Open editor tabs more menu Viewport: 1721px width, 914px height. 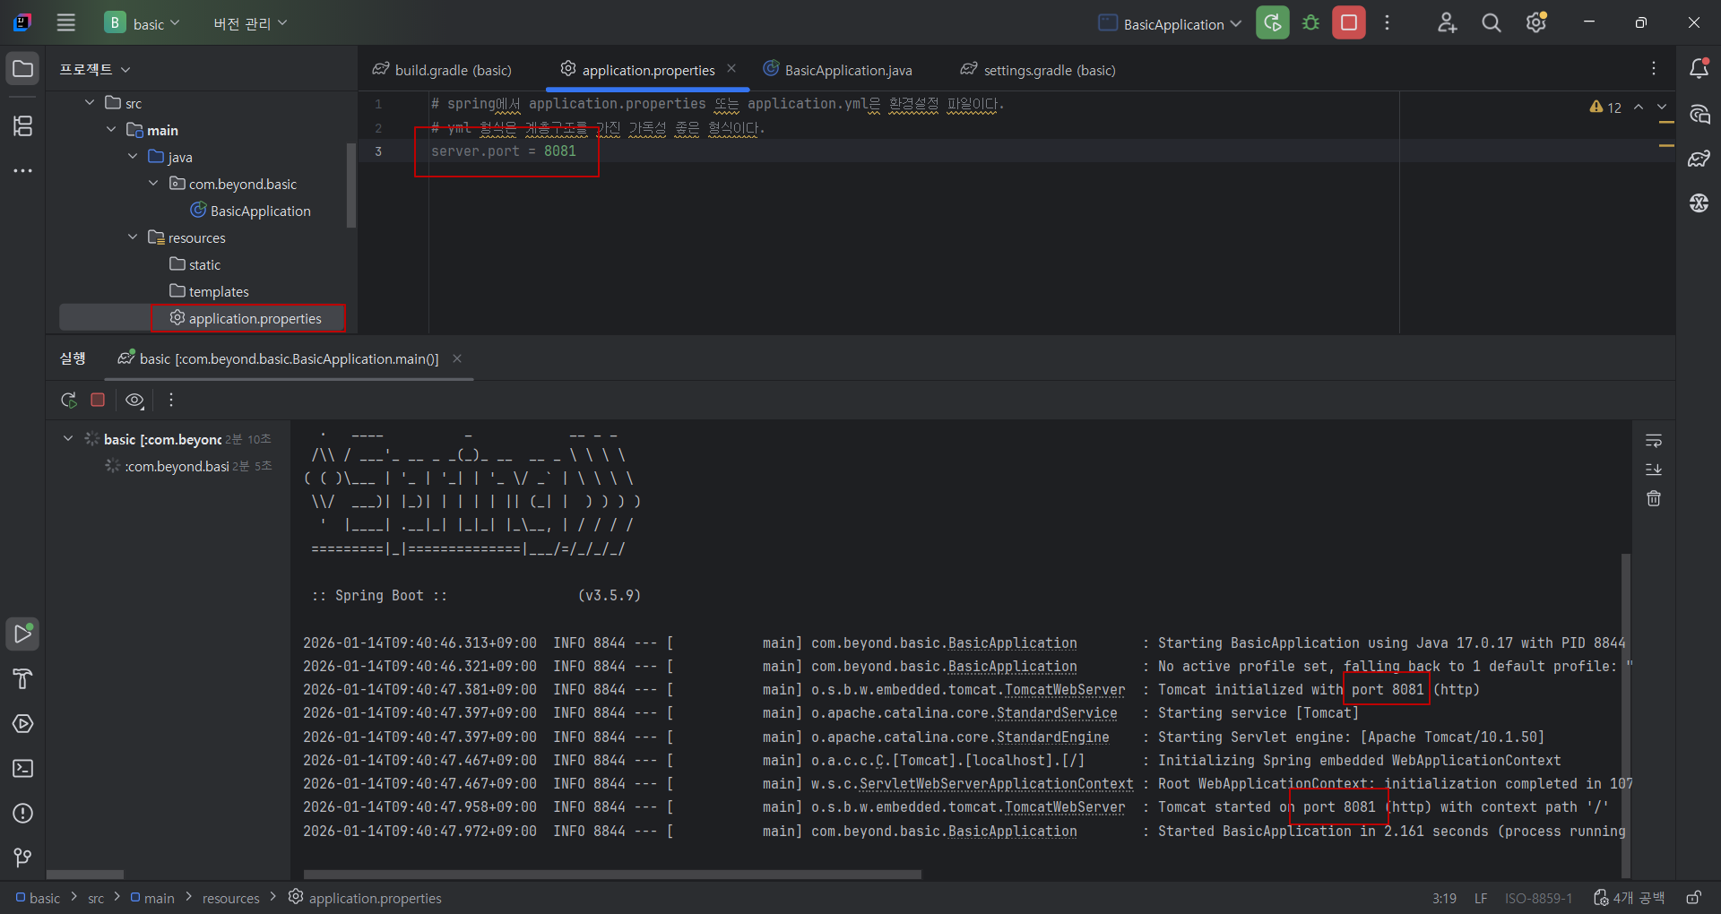[x=1654, y=69]
